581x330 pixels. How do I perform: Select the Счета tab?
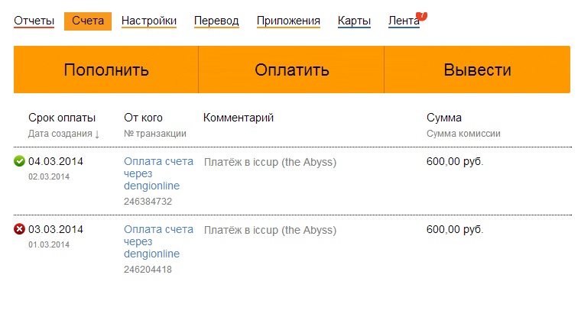88,21
